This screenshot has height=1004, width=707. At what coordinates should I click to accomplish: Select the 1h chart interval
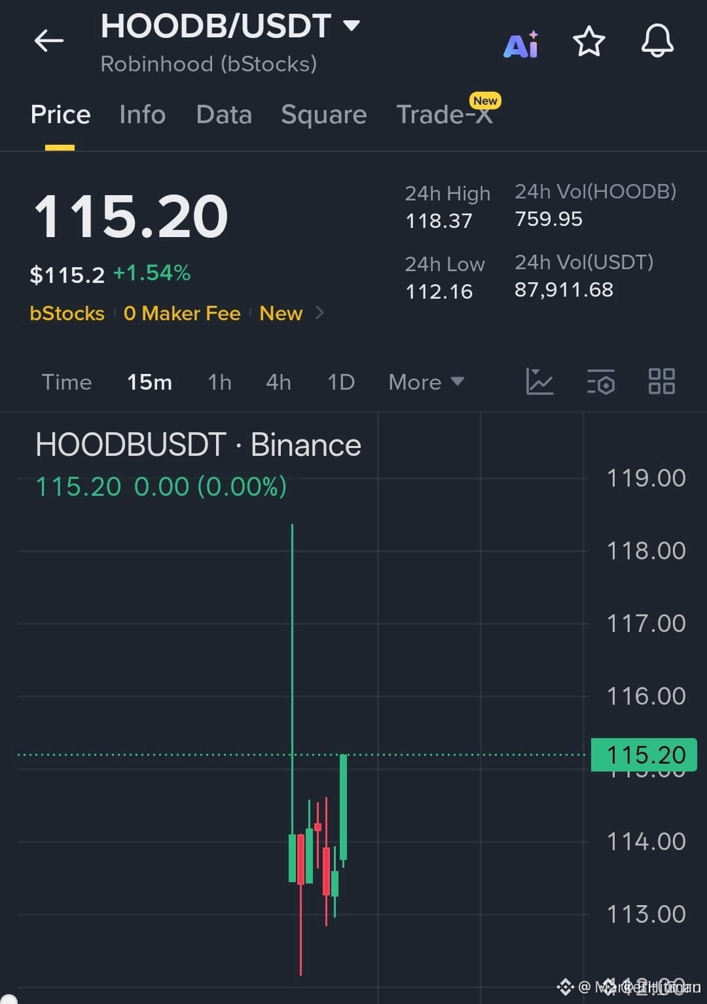tap(220, 382)
